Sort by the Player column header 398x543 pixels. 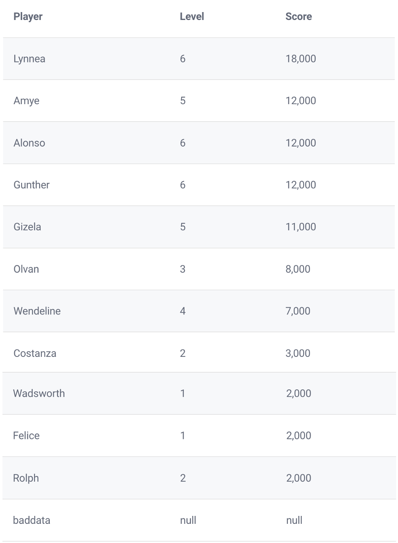[x=28, y=17]
